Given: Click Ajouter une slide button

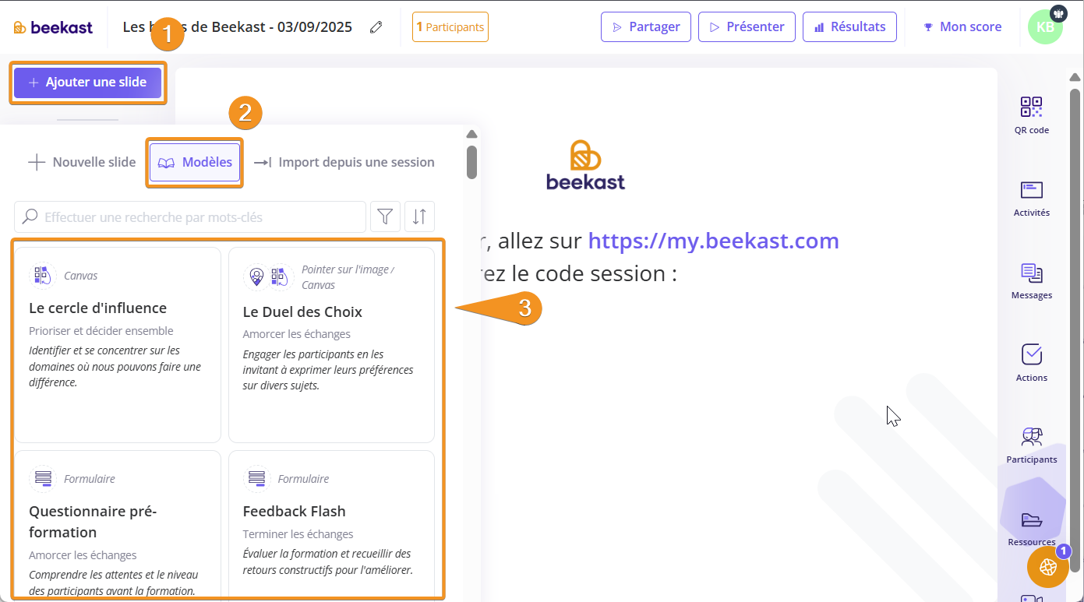Looking at the screenshot, I should pyautogui.click(x=87, y=83).
